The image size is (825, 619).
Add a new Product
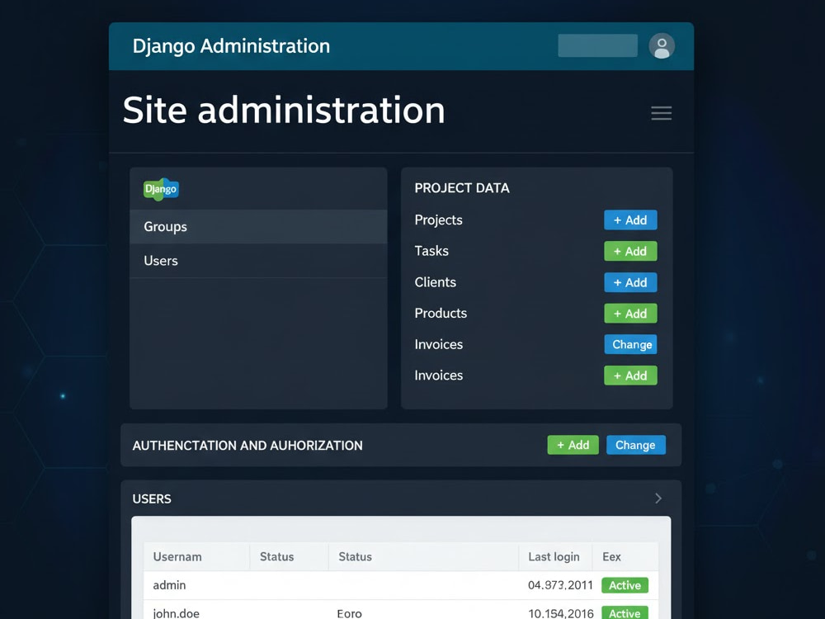tap(630, 313)
